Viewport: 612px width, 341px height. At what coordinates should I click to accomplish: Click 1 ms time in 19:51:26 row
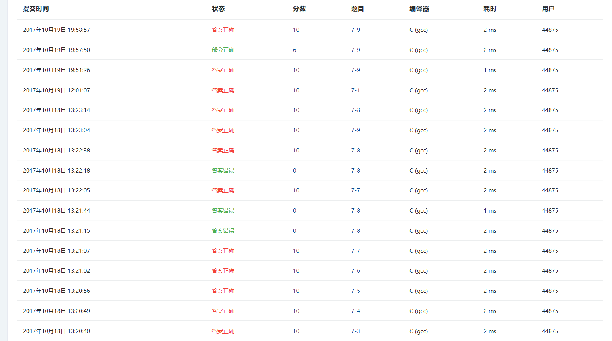point(490,70)
